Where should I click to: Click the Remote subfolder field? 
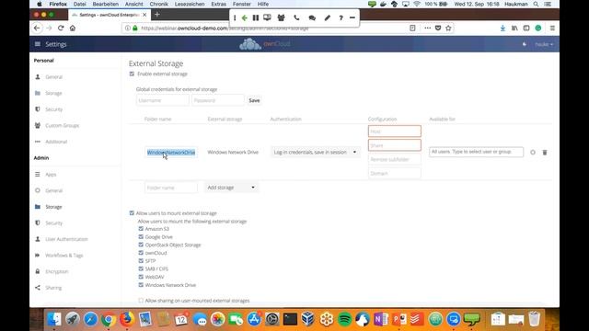pyautogui.click(x=395, y=159)
